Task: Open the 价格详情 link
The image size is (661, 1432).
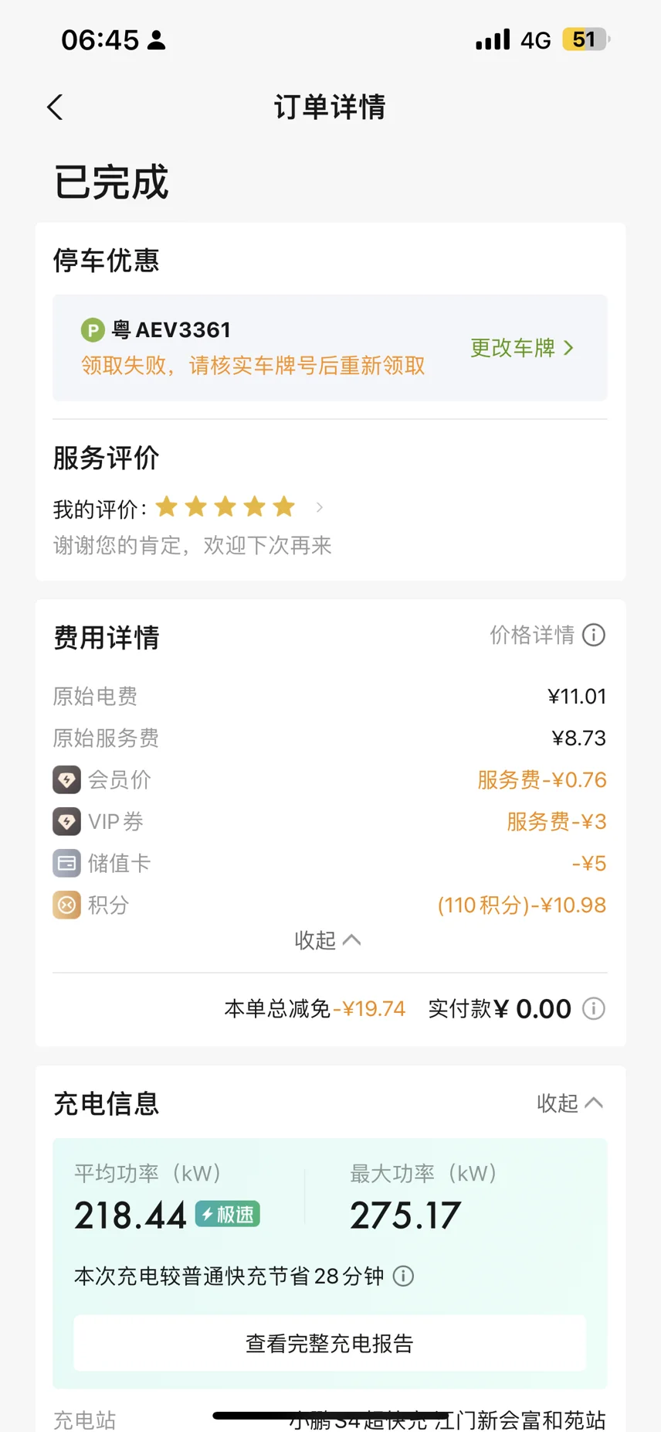Action: 532,636
